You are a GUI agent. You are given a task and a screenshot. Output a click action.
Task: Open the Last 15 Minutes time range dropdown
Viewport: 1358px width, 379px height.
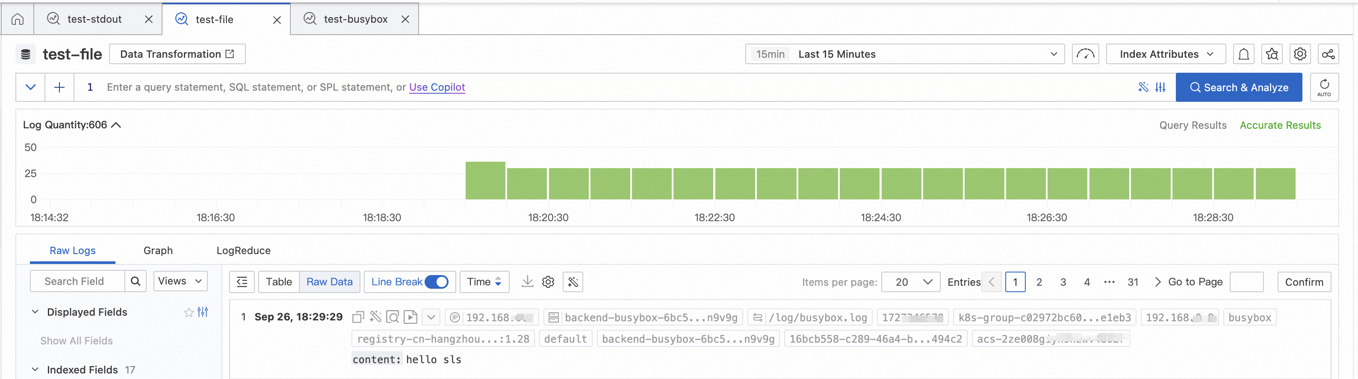coord(905,54)
